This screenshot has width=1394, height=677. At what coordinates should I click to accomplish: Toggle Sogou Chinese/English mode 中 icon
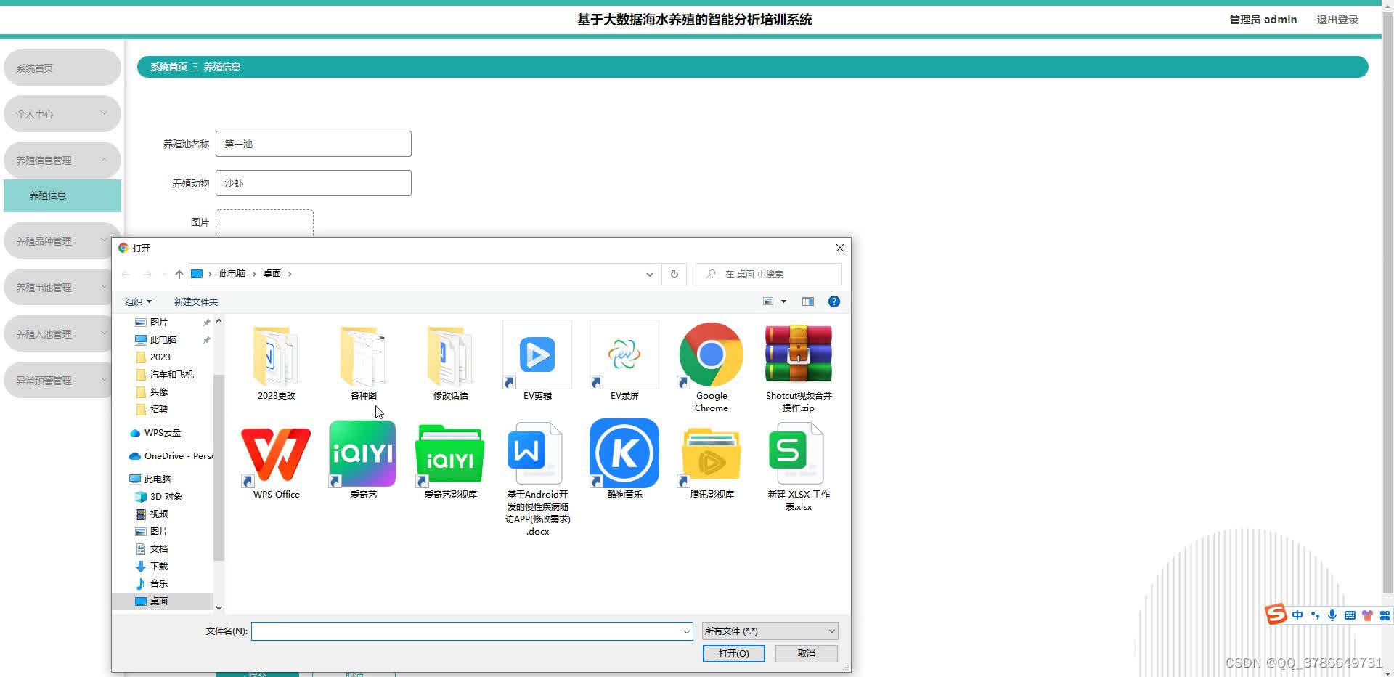click(1297, 615)
